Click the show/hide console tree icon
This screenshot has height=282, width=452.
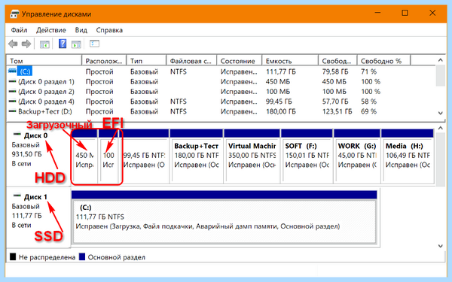pos(44,44)
